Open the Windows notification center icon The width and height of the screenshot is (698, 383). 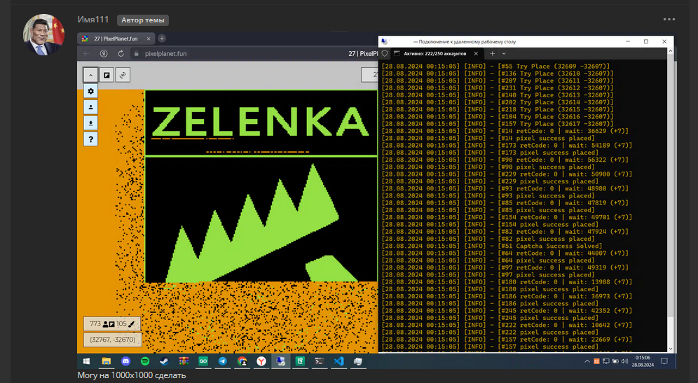pos(664,361)
